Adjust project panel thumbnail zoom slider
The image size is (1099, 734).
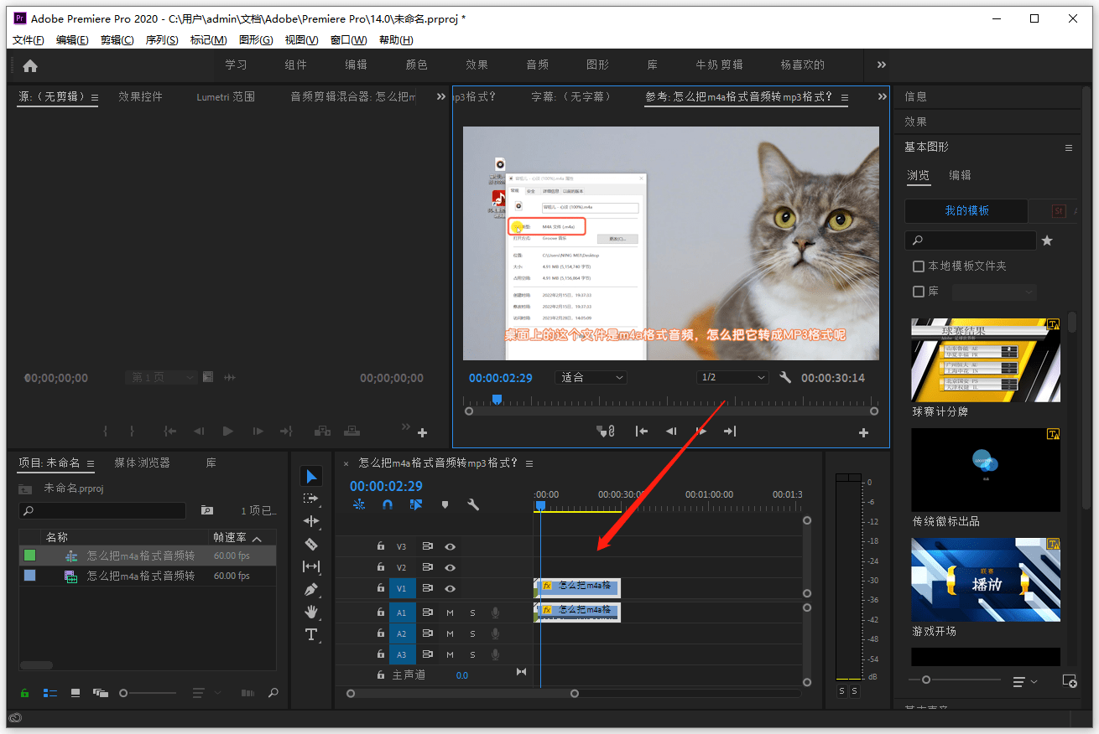click(148, 693)
